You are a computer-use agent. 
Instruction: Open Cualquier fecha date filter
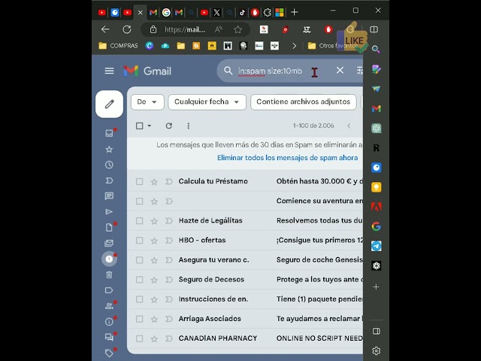[x=207, y=102]
